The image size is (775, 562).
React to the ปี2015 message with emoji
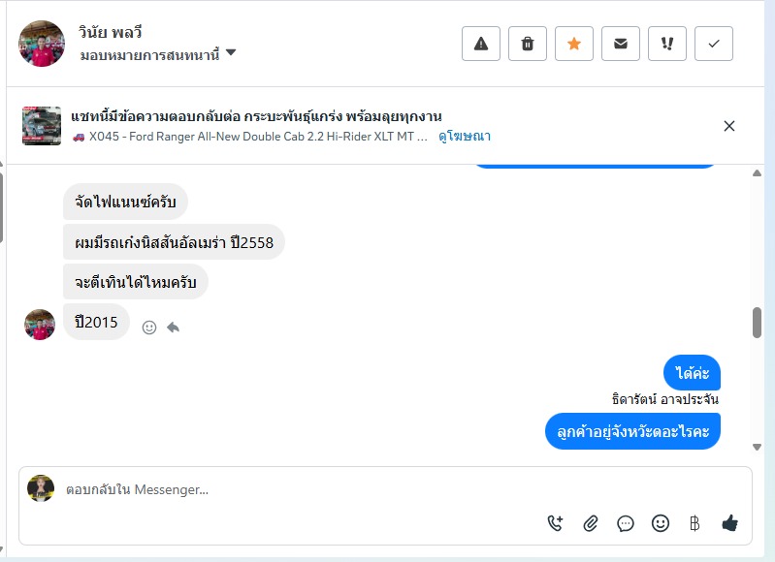149,328
